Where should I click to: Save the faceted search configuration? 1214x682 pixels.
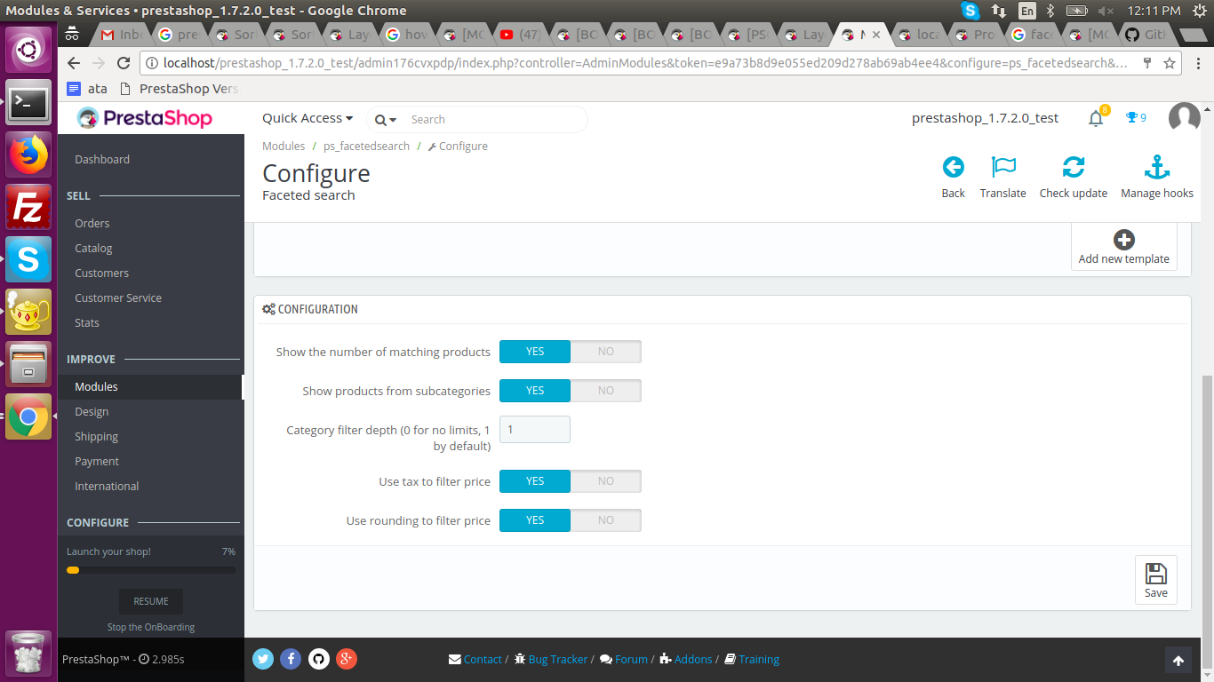tap(1156, 580)
